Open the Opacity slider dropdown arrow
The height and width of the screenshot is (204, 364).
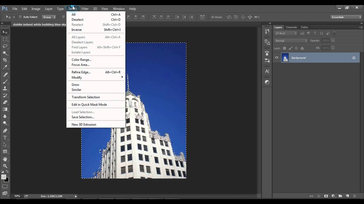pos(333,41)
